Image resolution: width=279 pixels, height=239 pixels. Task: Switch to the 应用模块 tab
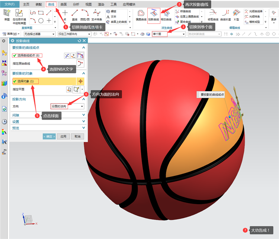click(129, 4)
